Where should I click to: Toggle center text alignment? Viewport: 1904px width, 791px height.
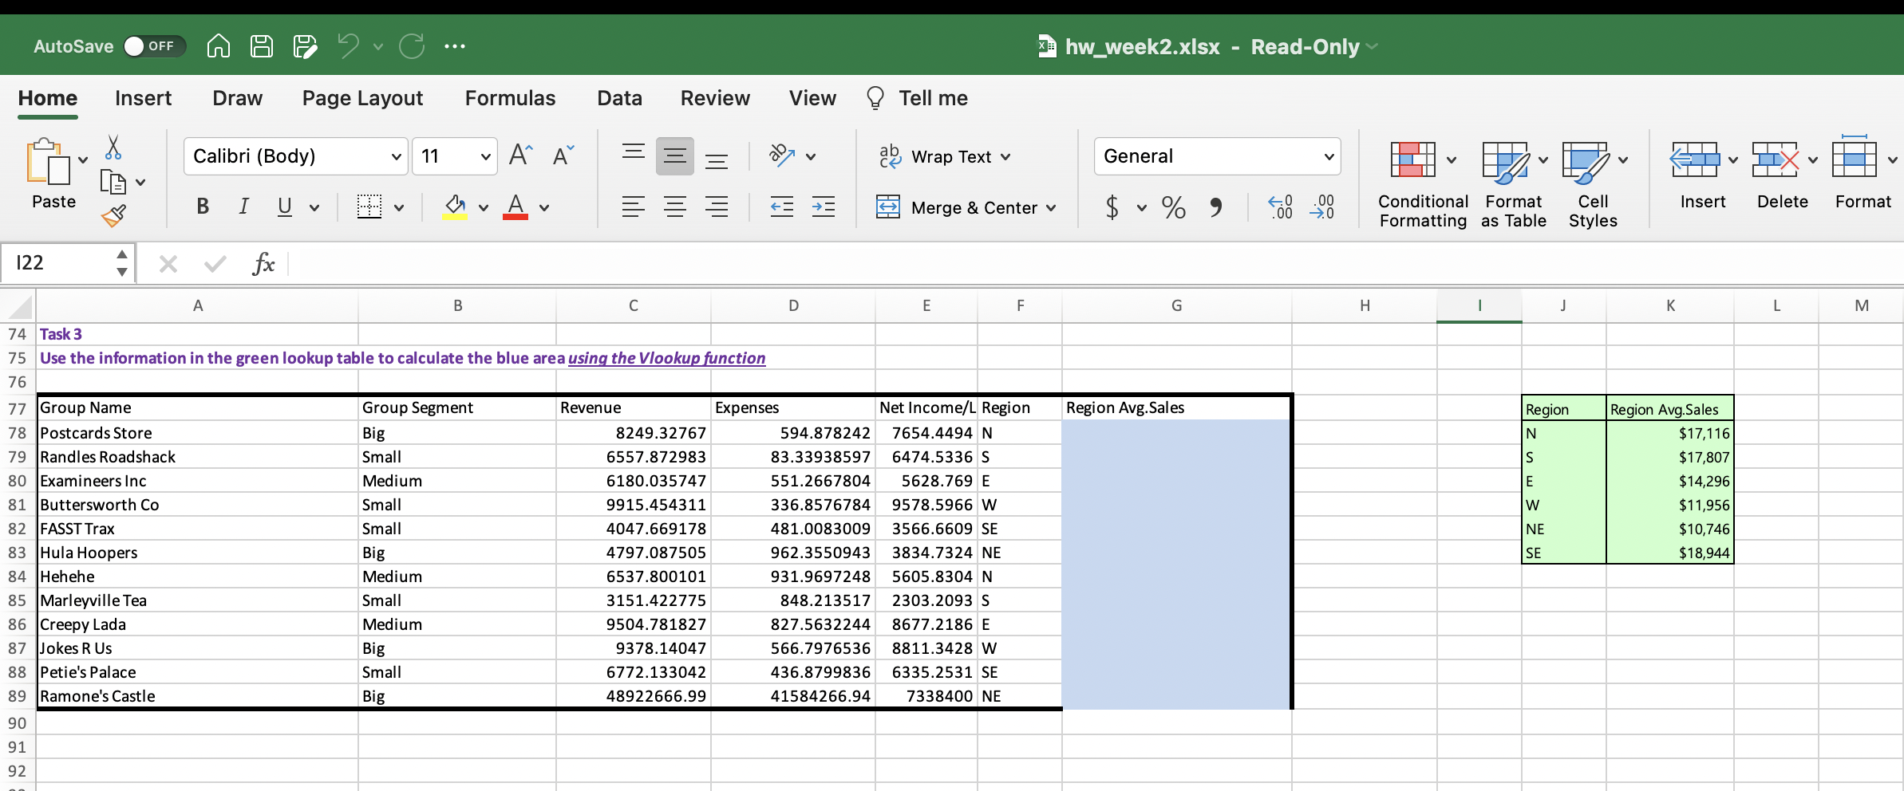coord(675,207)
